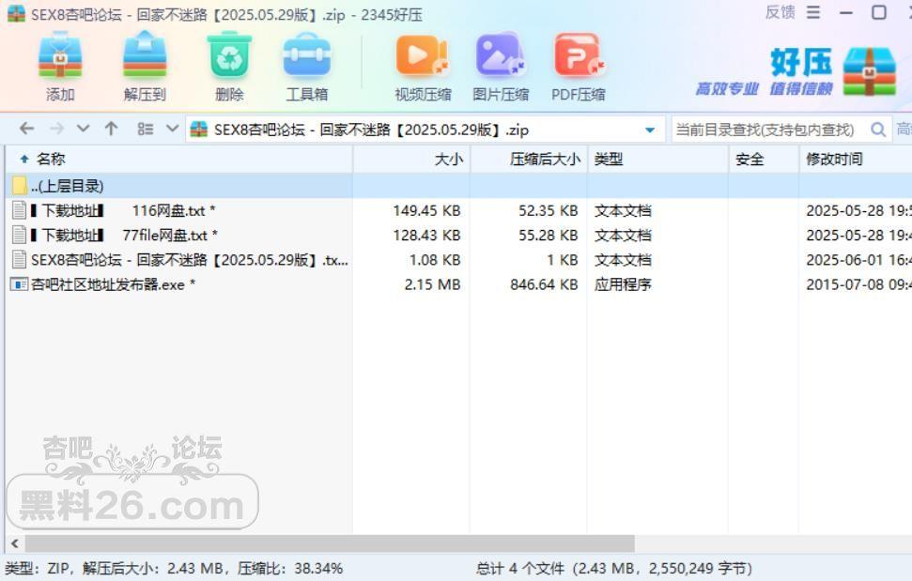
Task: Click the search magnifier icon
Action: point(878,129)
